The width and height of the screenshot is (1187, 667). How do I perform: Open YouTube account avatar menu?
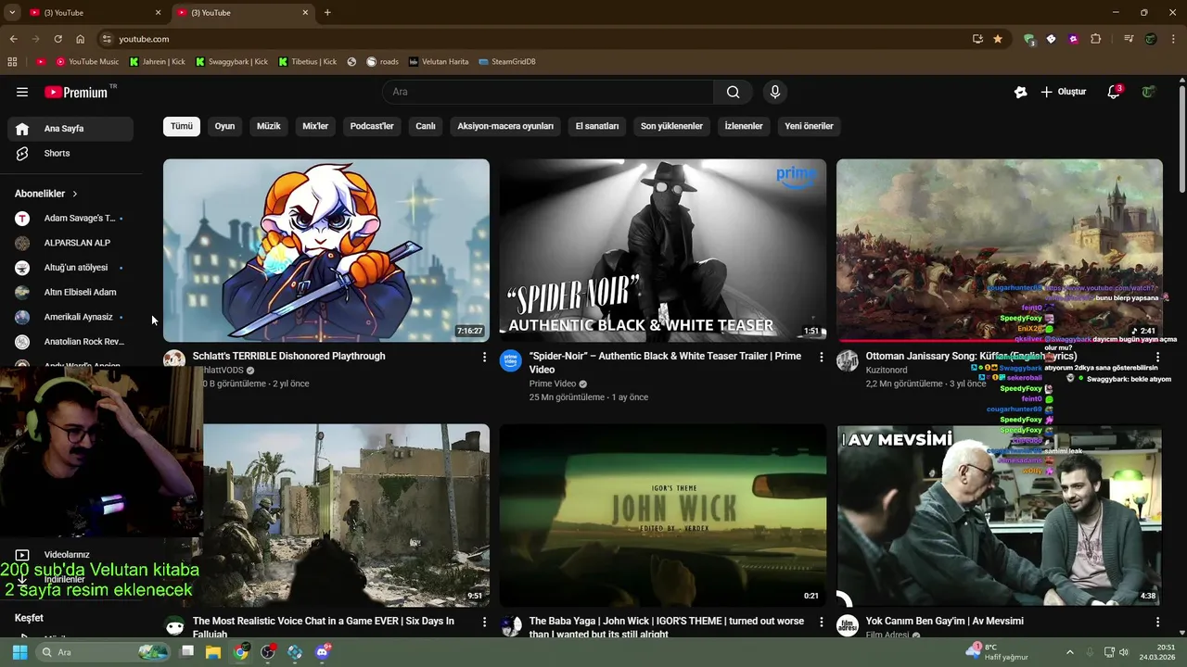(1149, 92)
